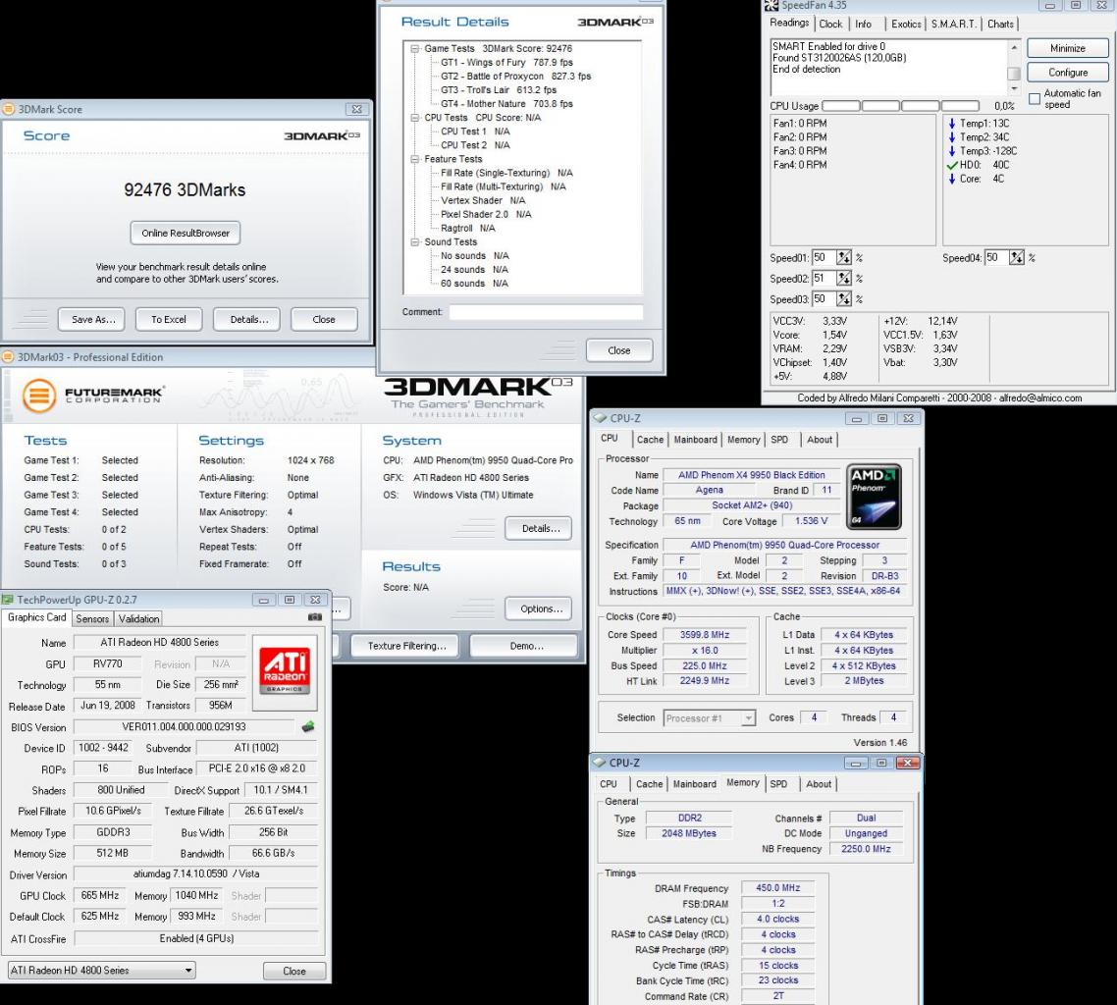This screenshot has height=1005, width=1117.
Task: Click the 92476 3DMarks score text
Action: (185, 190)
